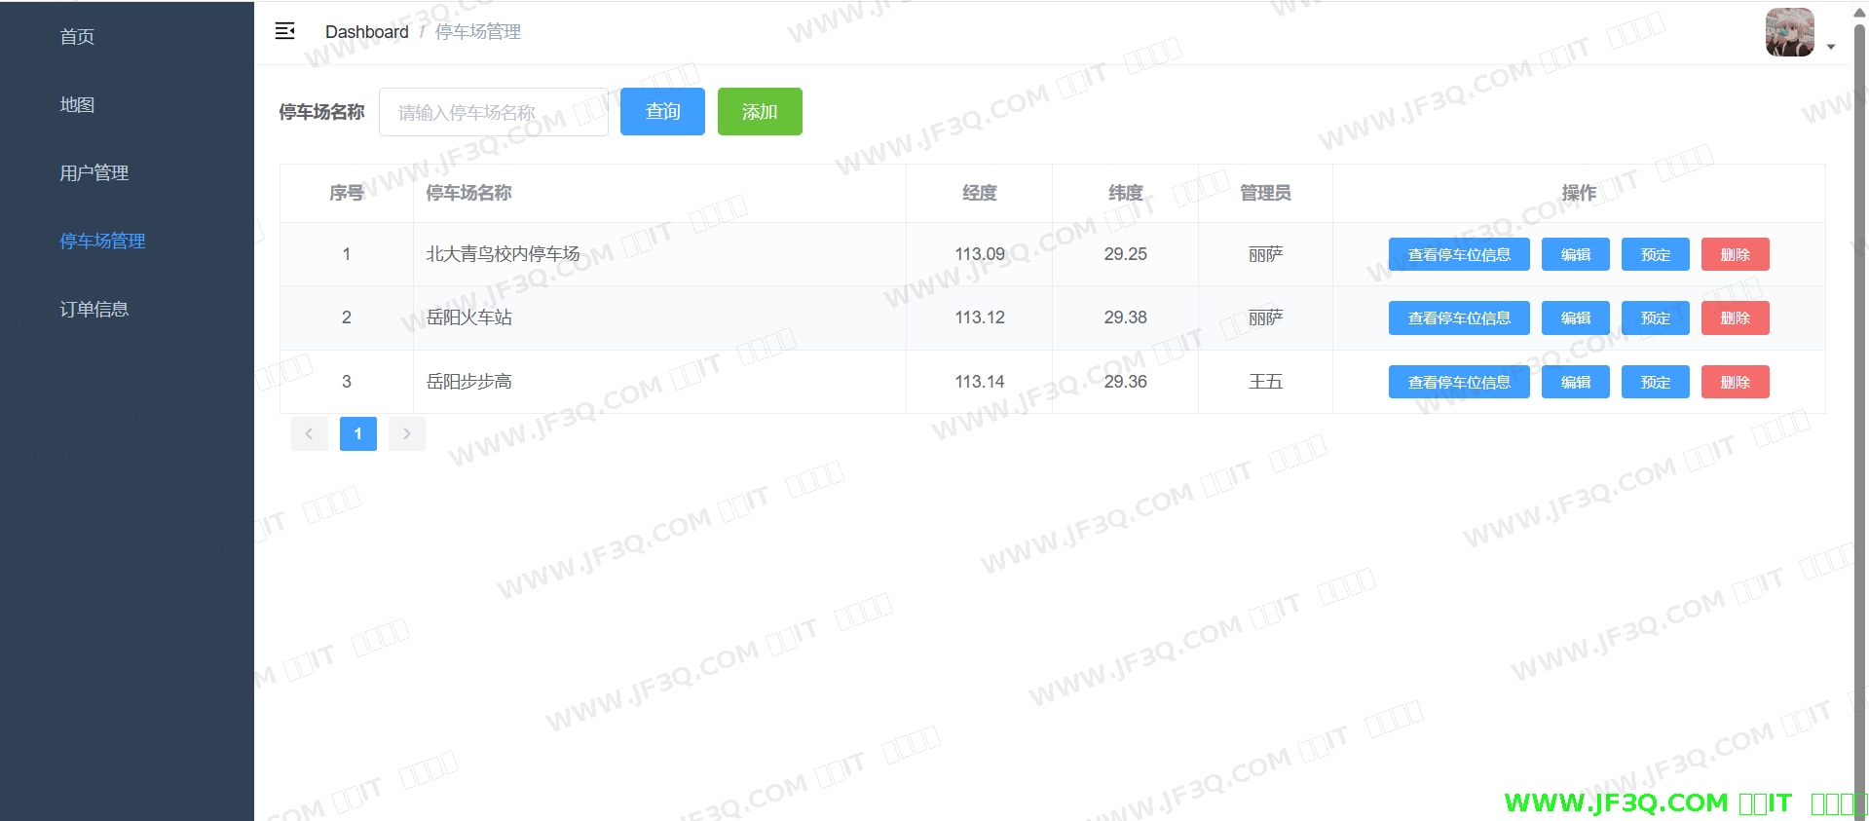Open 订单信息 in the sidebar

point(93,310)
